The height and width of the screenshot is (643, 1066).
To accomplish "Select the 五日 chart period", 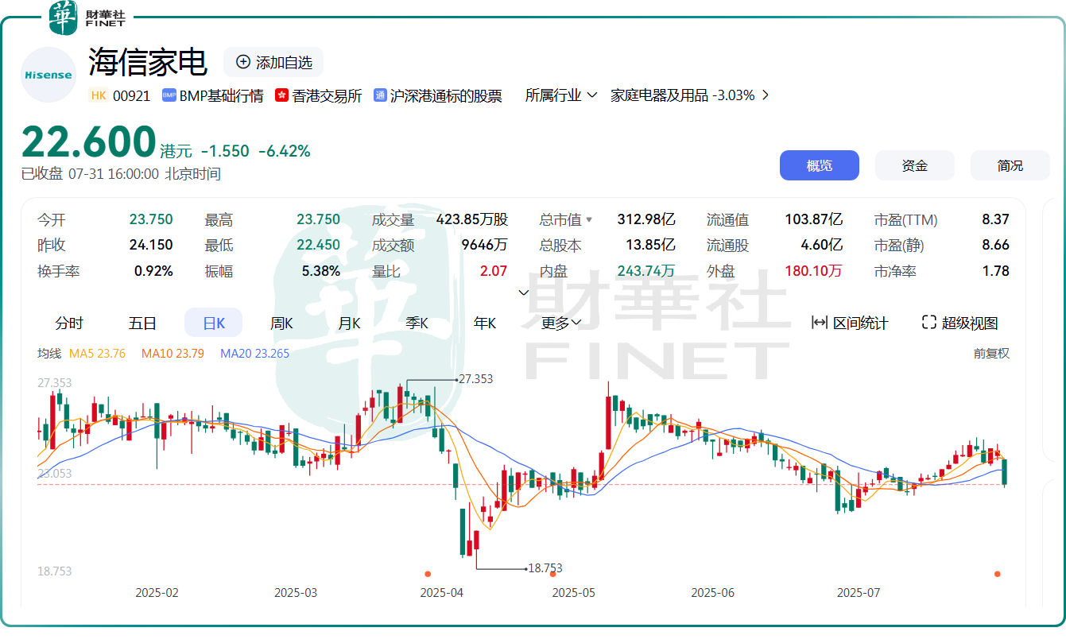I will tap(143, 323).
